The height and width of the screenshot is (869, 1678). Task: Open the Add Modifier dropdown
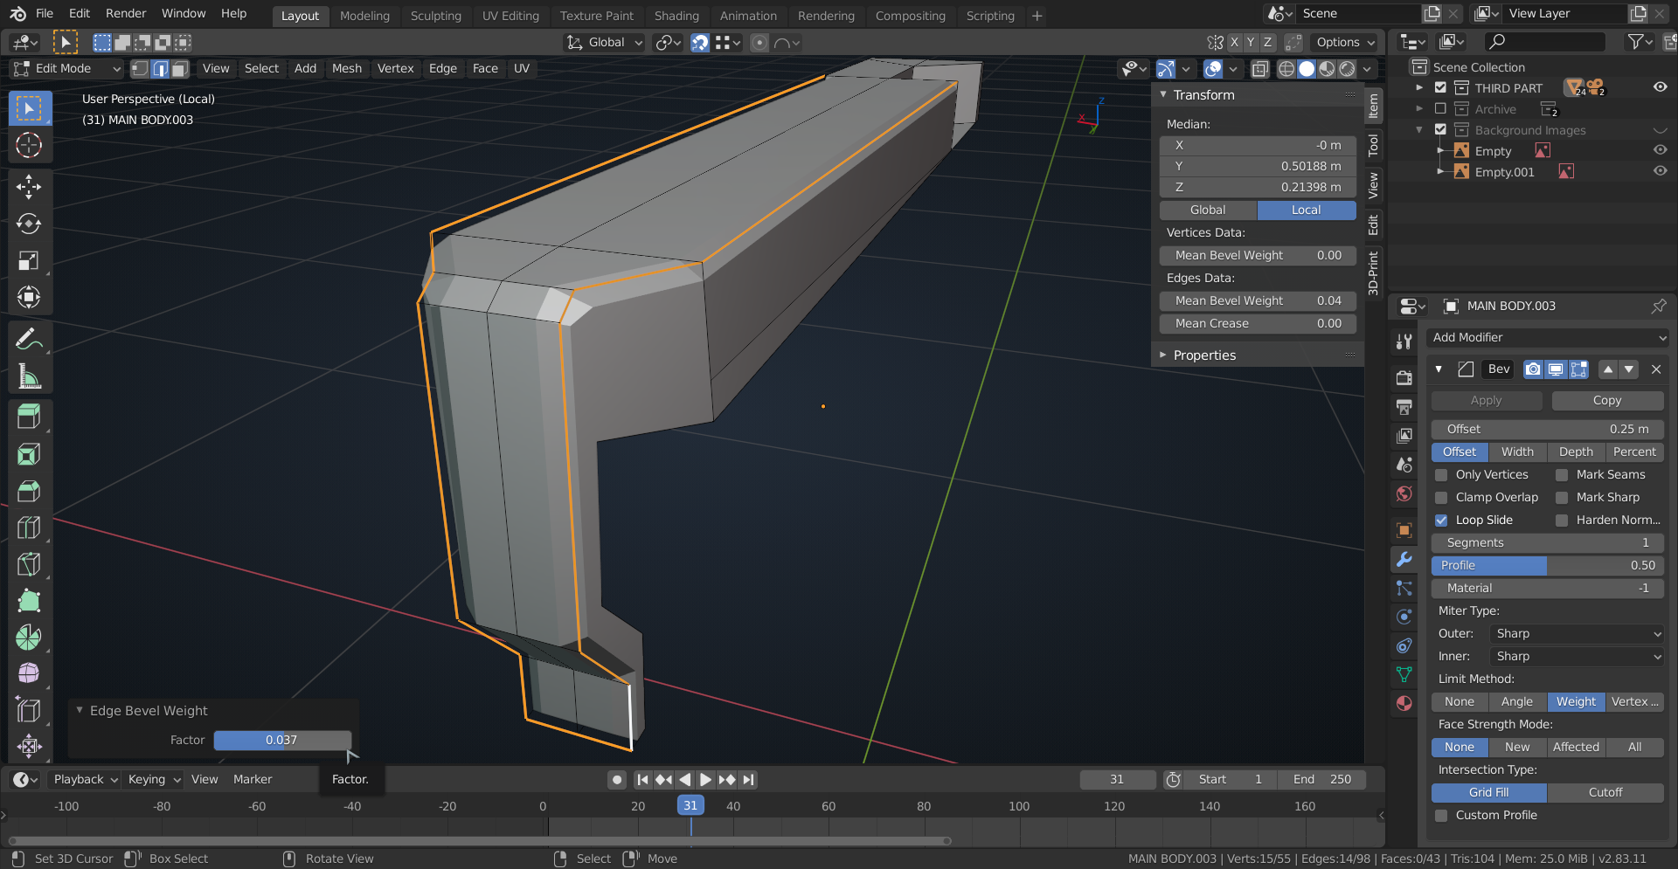1548,338
